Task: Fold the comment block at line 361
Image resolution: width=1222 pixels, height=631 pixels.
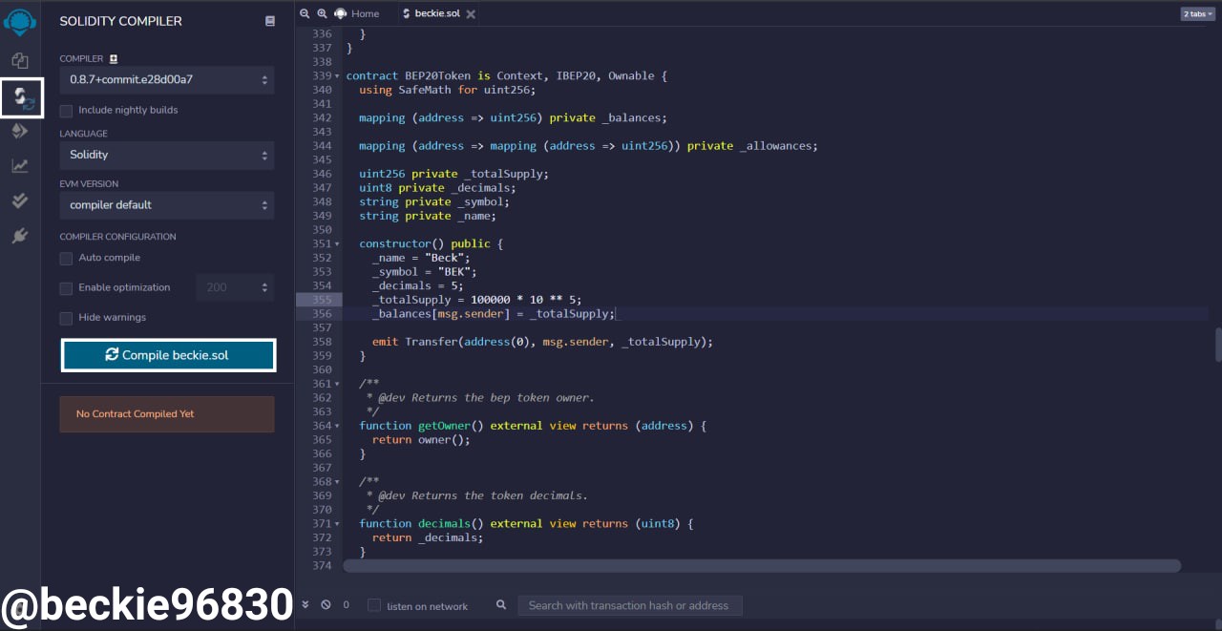Action: click(x=337, y=384)
